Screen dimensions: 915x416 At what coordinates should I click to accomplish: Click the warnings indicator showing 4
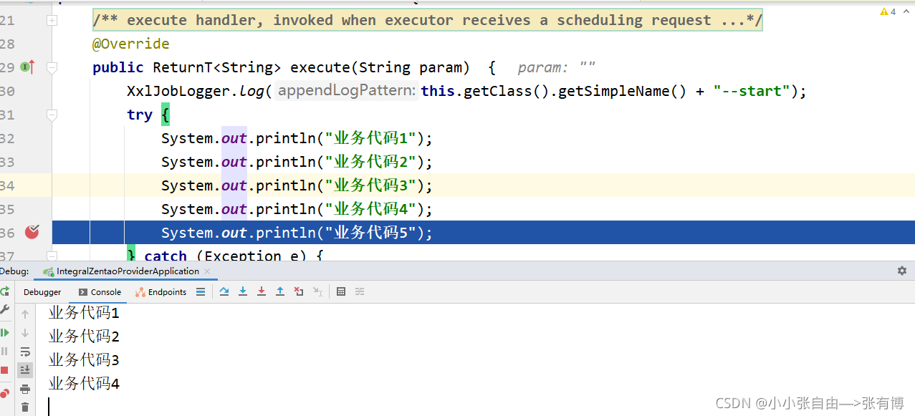888,11
